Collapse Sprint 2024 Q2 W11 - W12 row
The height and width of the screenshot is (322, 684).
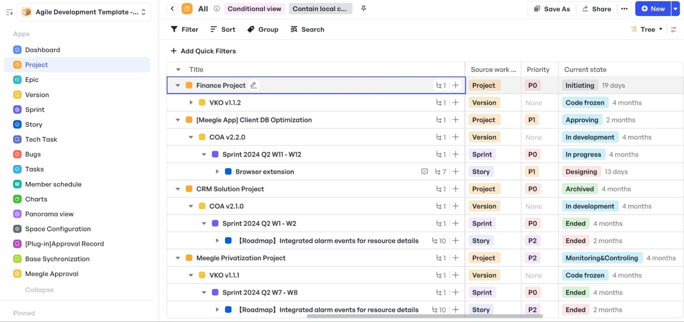tap(204, 155)
